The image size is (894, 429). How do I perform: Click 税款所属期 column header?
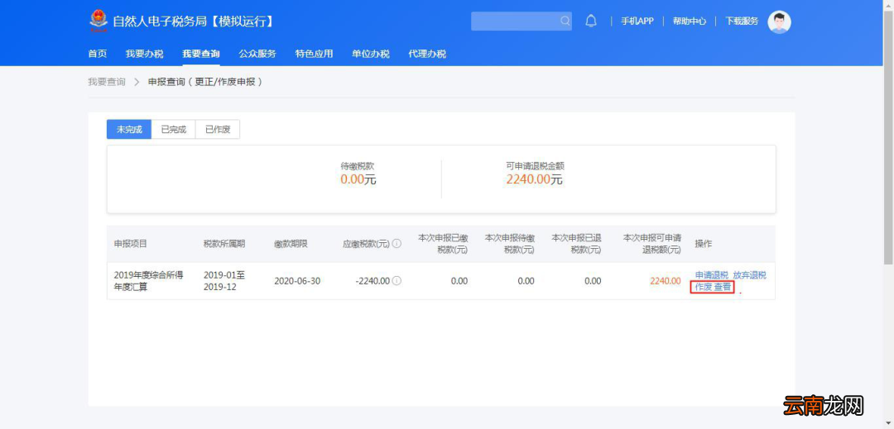224,244
